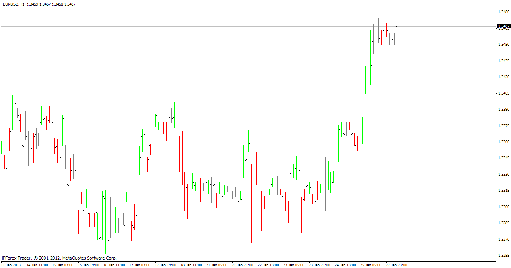The height and width of the screenshot is (268, 511).
Task: Click the 25 Jan 05:00 time label
Action: click(371, 265)
